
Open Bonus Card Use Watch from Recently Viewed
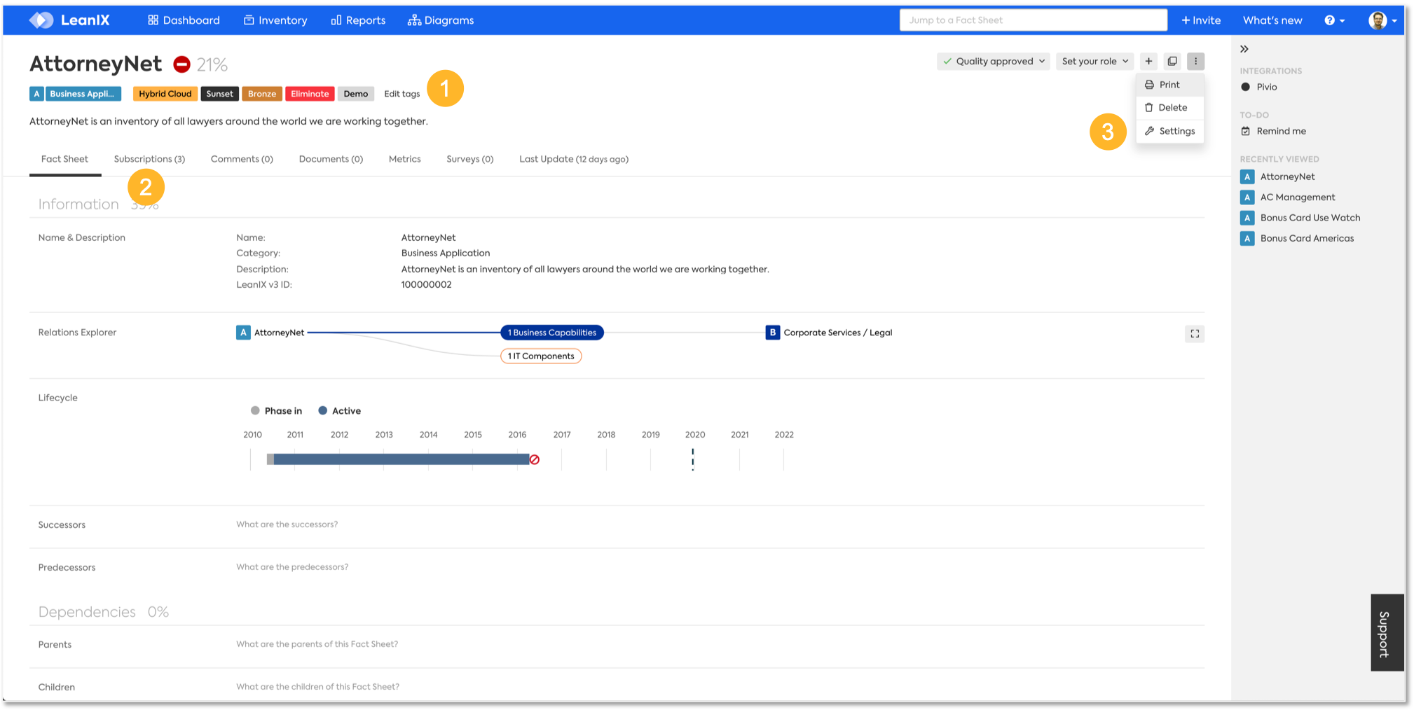pos(1310,218)
